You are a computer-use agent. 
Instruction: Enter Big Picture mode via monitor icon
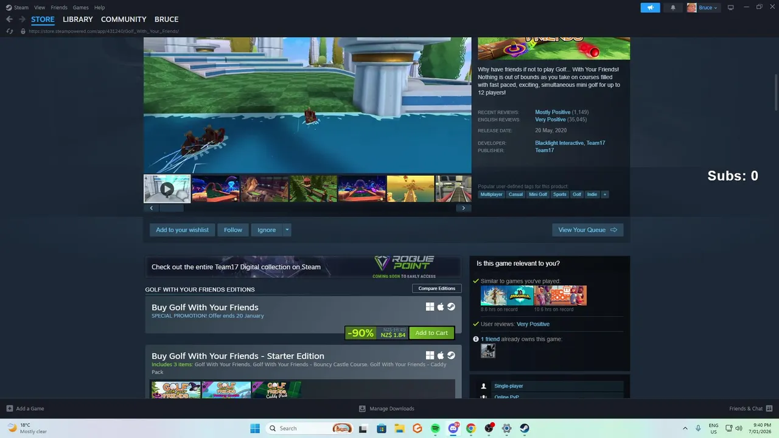point(730,7)
